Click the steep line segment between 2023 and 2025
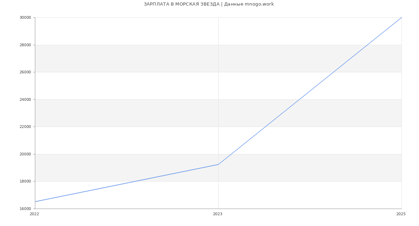 pos(310,91)
